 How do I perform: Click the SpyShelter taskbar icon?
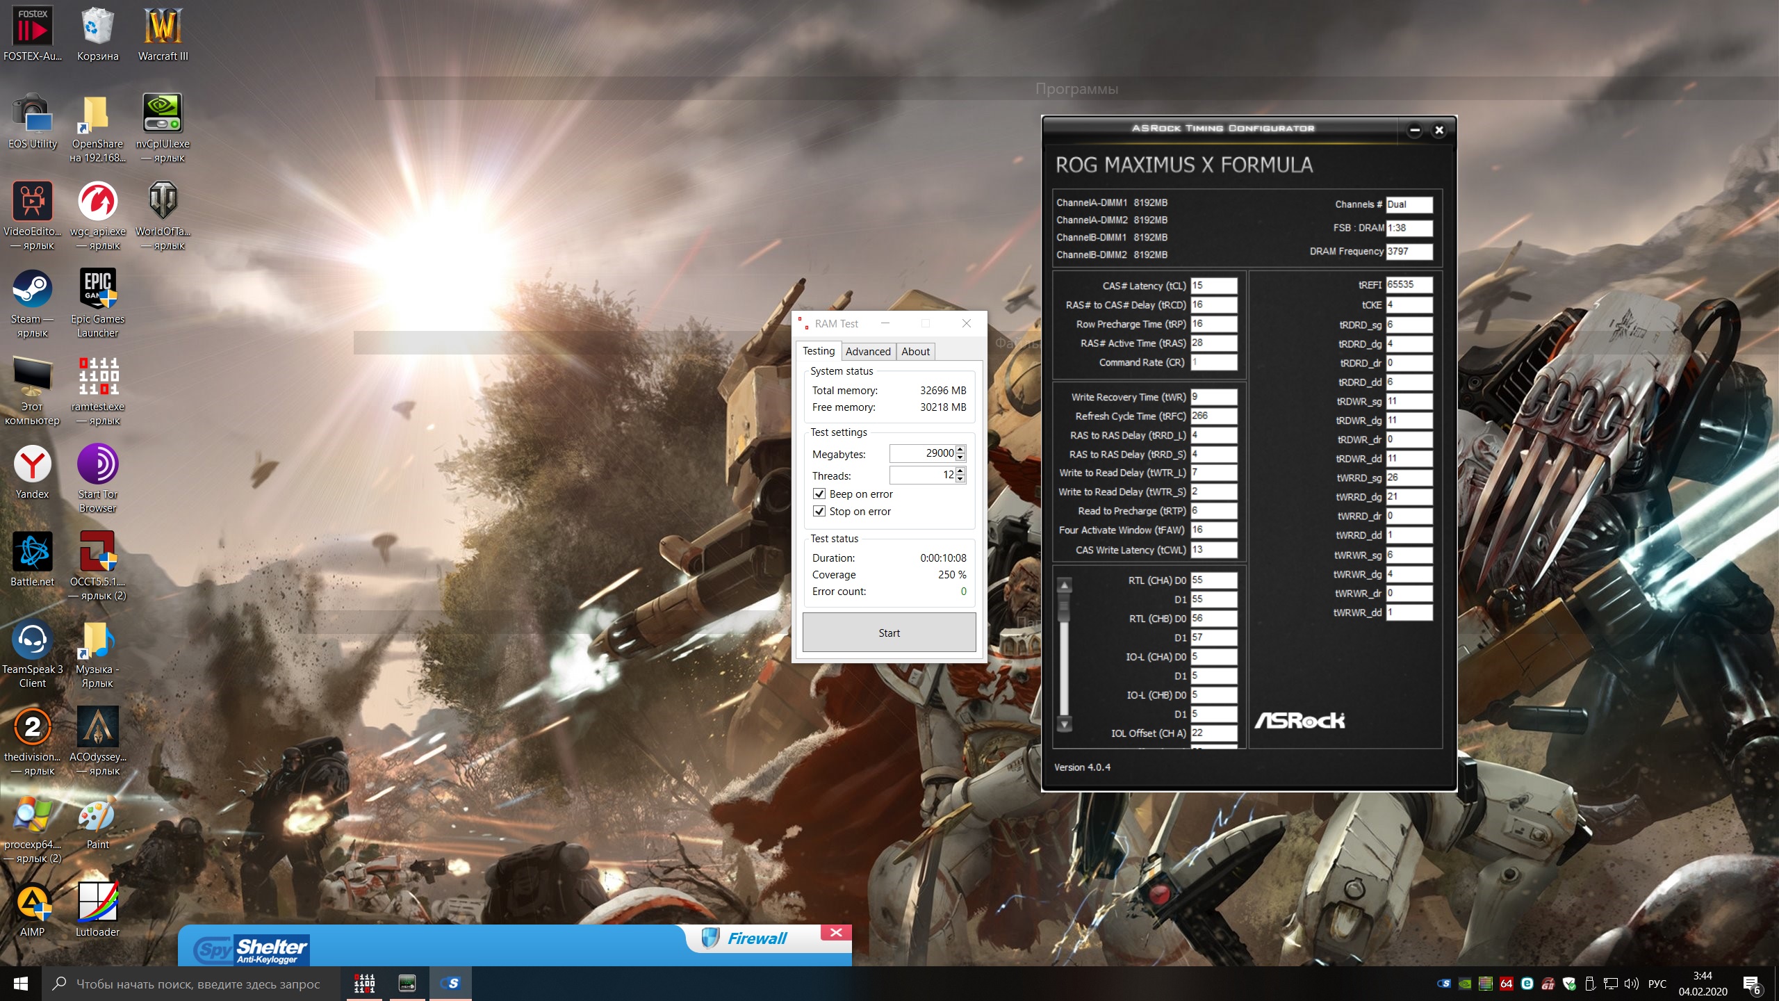point(450,983)
